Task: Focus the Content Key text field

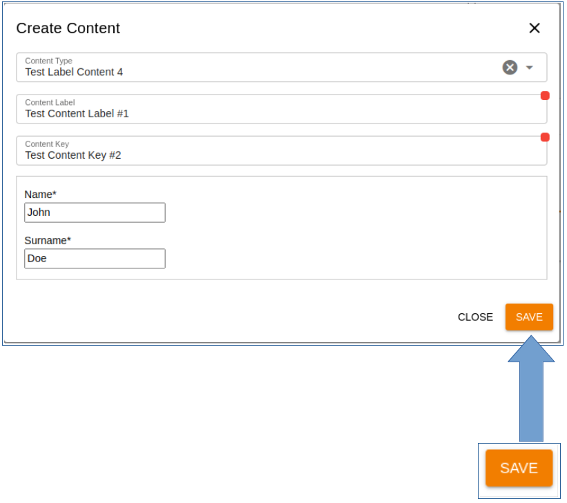Action: pos(276,155)
